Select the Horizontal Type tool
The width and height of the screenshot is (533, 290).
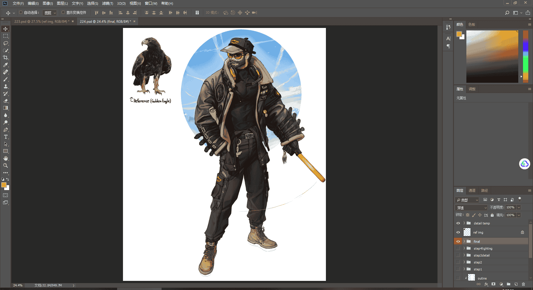coord(6,137)
